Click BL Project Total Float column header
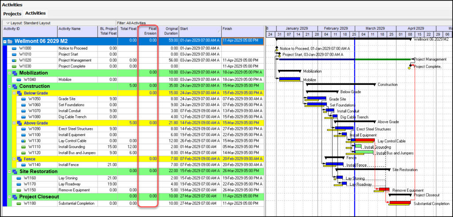Viewport: 453px width, 217px height. click(x=107, y=31)
